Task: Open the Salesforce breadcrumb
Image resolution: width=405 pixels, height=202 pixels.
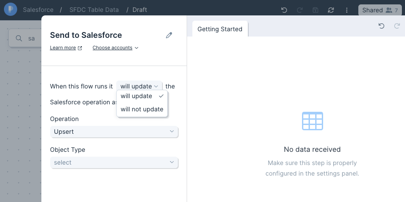Action: point(38,10)
